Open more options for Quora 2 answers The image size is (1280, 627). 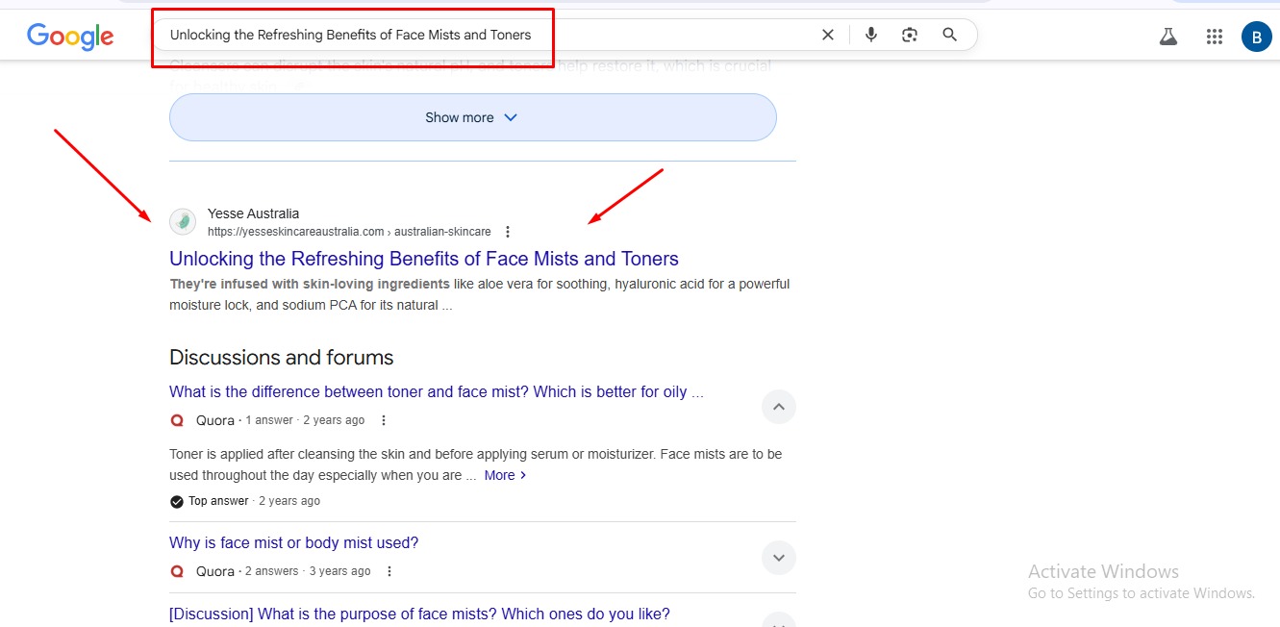tap(389, 571)
